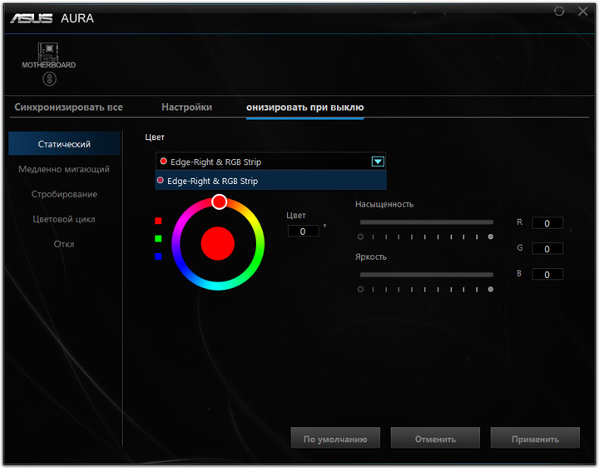
Task: Choose Статический lighting mode
Action: 64,144
